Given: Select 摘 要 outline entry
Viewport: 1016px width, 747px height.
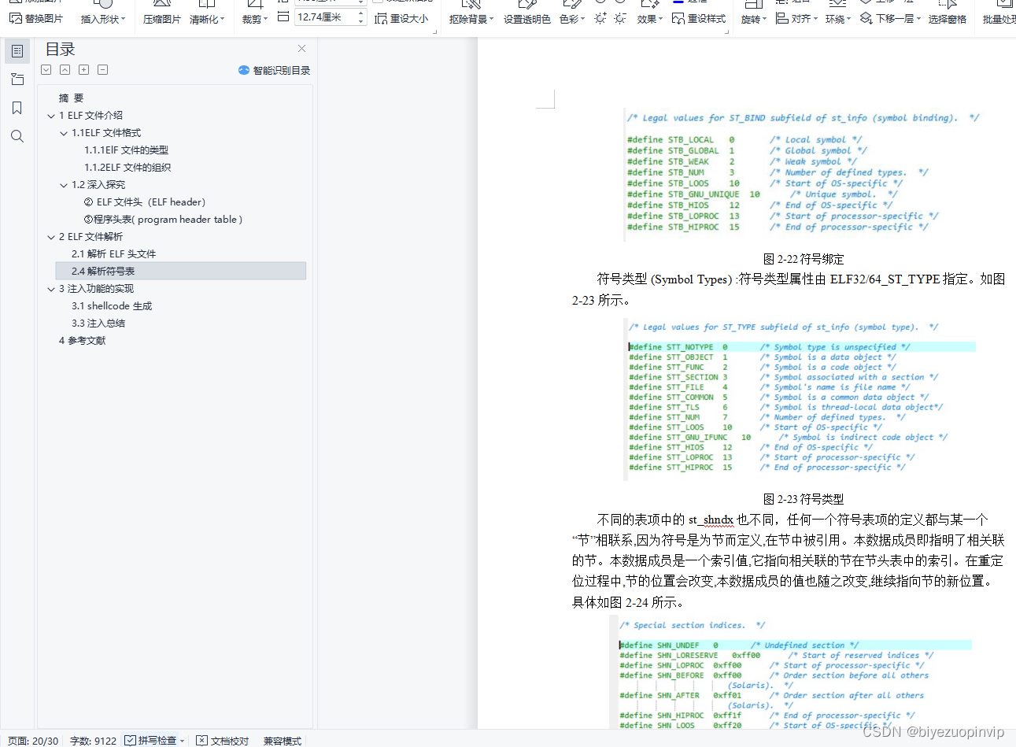Looking at the screenshot, I should 71,98.
